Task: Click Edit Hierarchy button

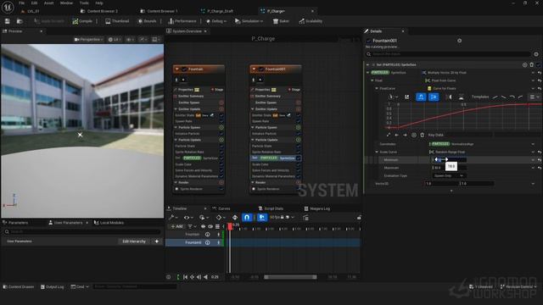Action: pyautogui.click(x=134, y=241)
